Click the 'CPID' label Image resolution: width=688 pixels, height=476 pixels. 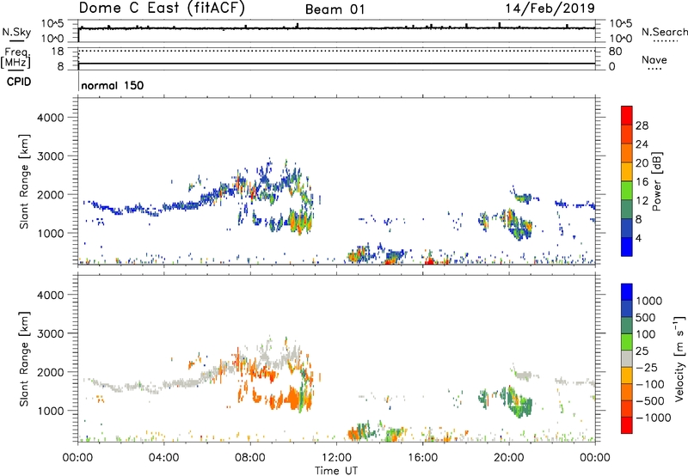click(x=19, y=82)
